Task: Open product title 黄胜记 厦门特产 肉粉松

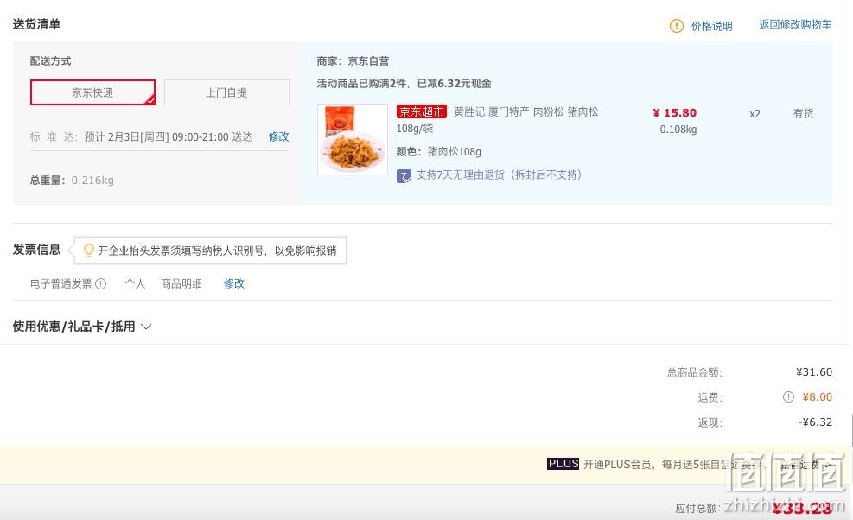Action: [x=526, y=111]
